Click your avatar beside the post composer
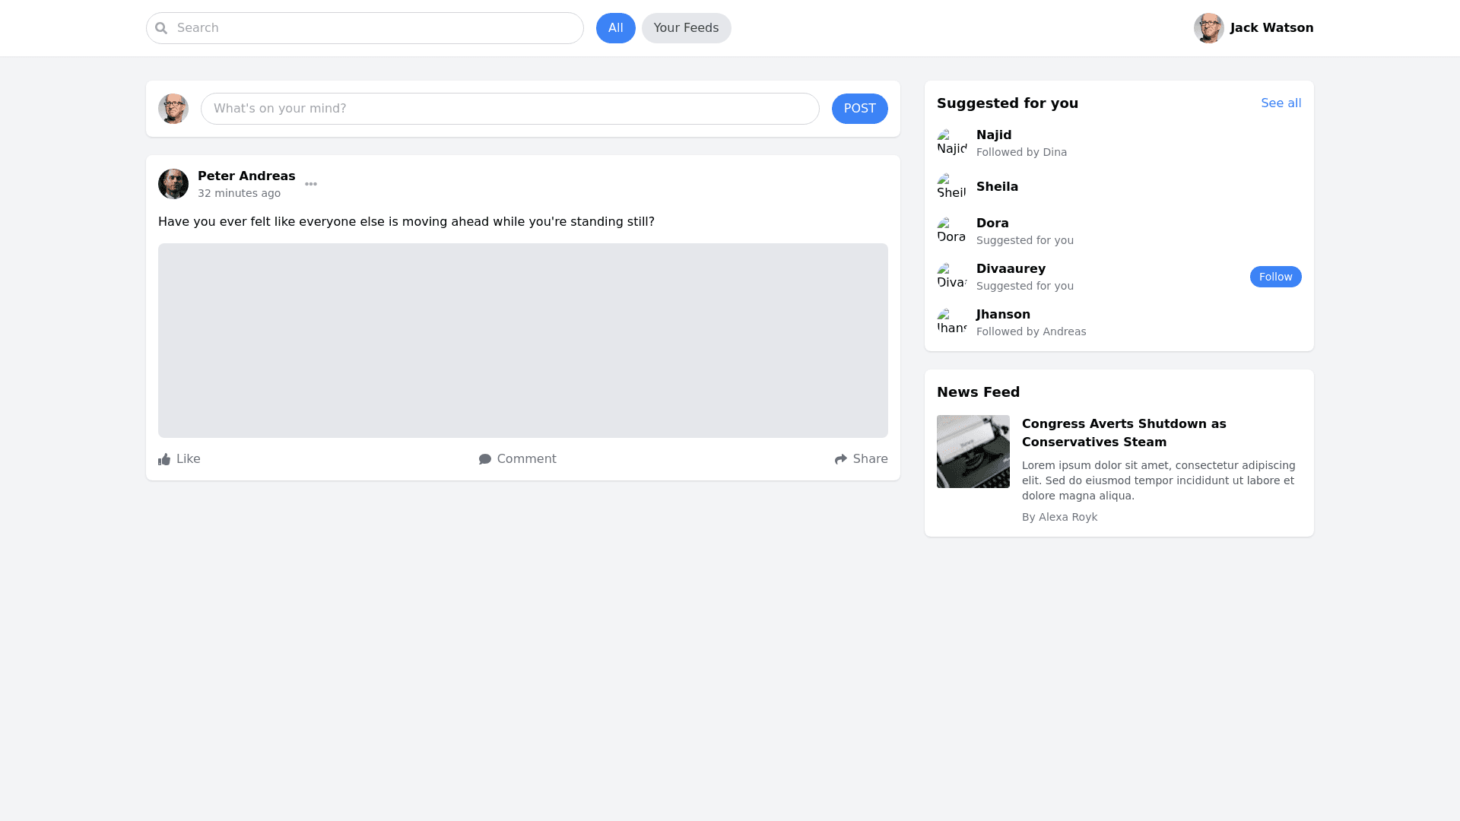This screenshot has width=1460, height=821. point(173,109)
